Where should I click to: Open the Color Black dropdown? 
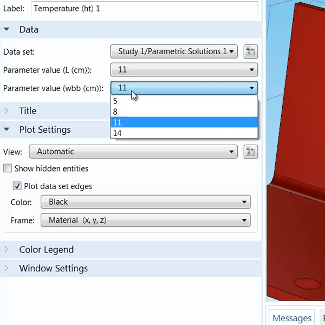coord(146,202)
